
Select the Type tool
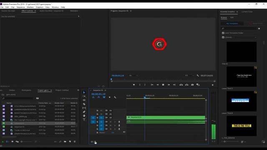pyautogui.click(x=84, y=120)
